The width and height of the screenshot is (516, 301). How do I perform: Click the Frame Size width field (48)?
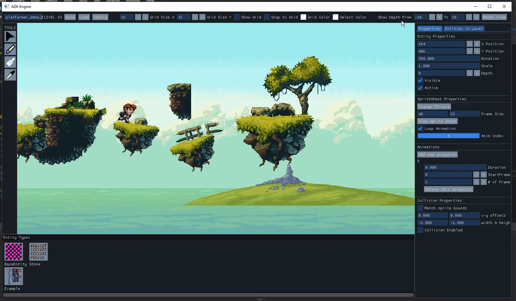(x=433, y=114)
